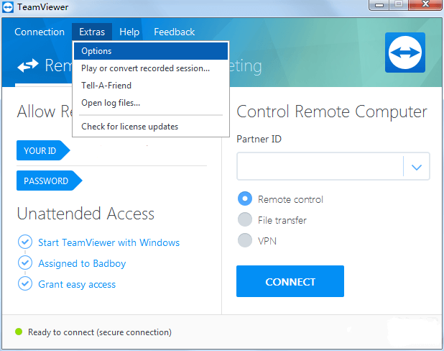Close the Extras menu
Screen dimensions: 444x351
point(92,32)
